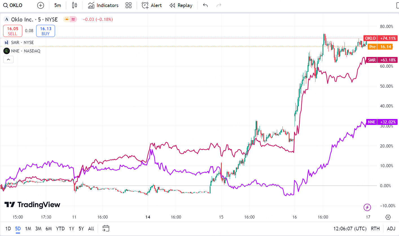The image size is (399, 236).
Task: Toggle ADJ adjusted data
Action: pyautogui.click(x=391, y=229)
